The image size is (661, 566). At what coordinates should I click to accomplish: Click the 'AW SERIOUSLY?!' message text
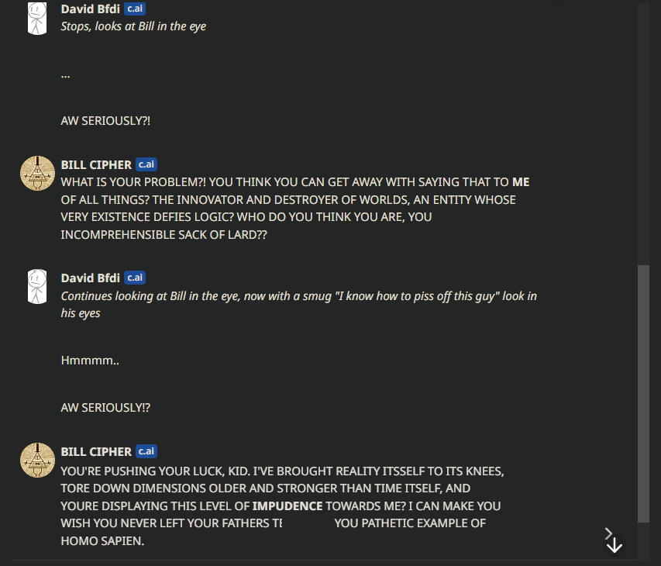105,120
